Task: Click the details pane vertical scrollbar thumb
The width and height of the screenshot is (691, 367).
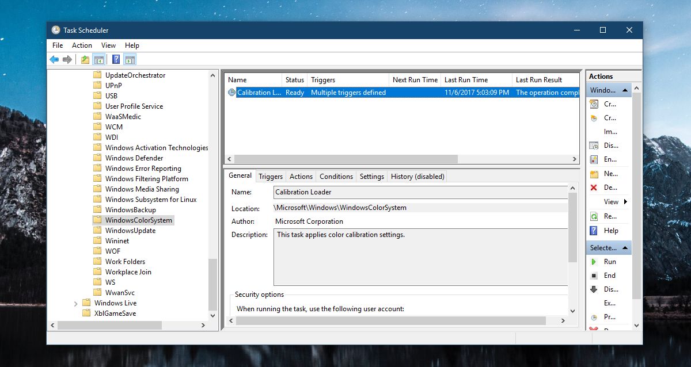Action: pos(572,227)
